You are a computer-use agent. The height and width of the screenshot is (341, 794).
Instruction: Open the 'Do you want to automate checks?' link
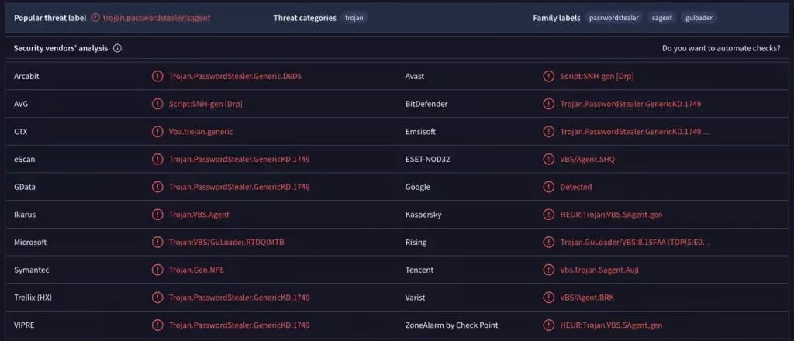click(720, 48)
